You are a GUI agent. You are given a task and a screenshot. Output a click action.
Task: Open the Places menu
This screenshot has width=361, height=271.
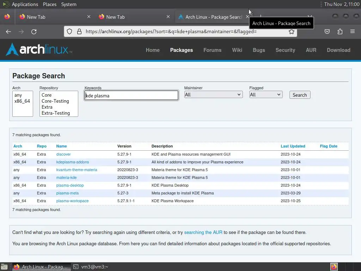(49, 4)
